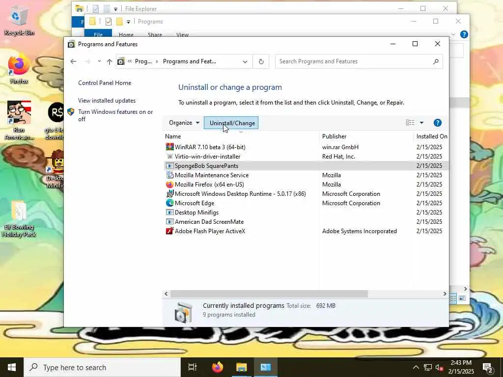Expand the ribbon in Programs window behind
The image size is (503, 377).
click(x=453, y=34)
